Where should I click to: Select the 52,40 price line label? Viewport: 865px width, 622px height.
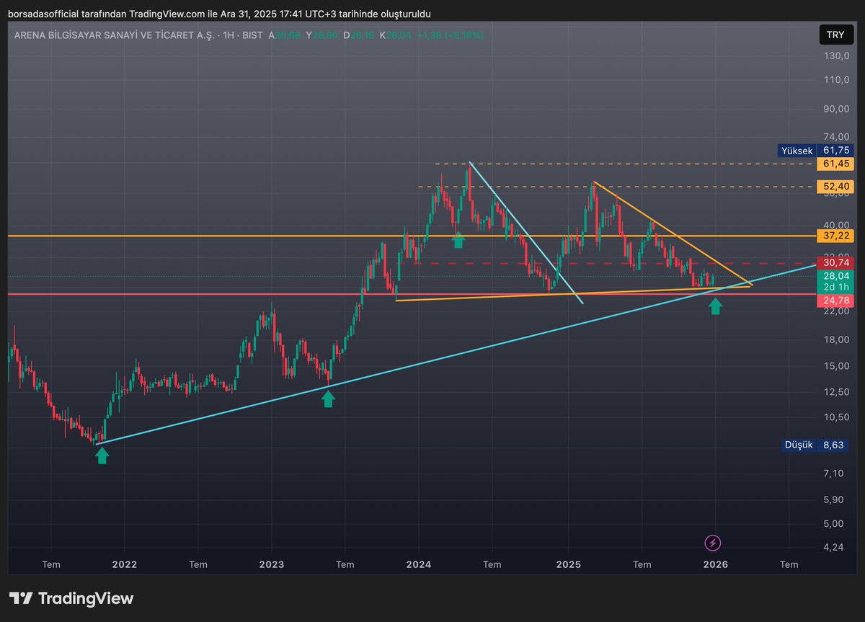click(836, 187)
